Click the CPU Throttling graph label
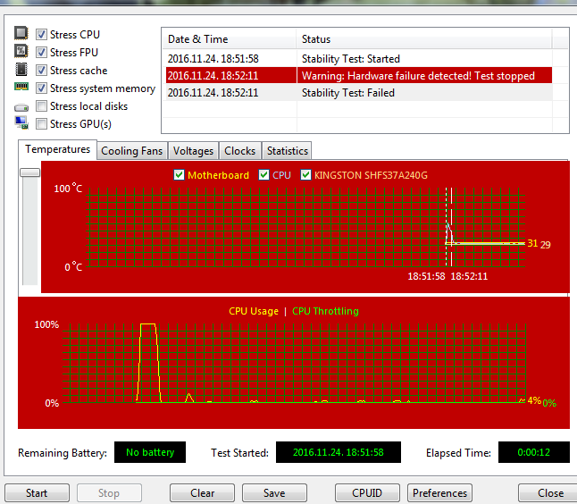The width and height of the screenshot is (577, 504). click(325, 311)
